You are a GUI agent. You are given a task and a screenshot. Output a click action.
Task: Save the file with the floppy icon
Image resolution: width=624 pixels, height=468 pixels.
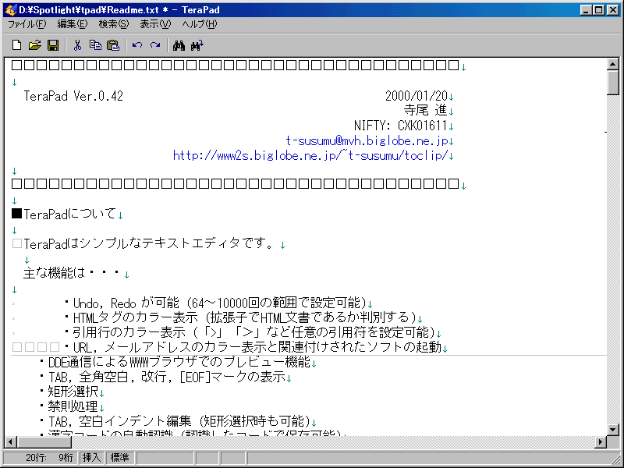53,45
